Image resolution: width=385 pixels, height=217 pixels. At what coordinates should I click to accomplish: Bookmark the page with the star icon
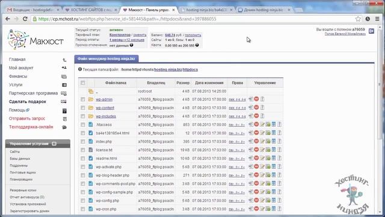tap(358, 19)
